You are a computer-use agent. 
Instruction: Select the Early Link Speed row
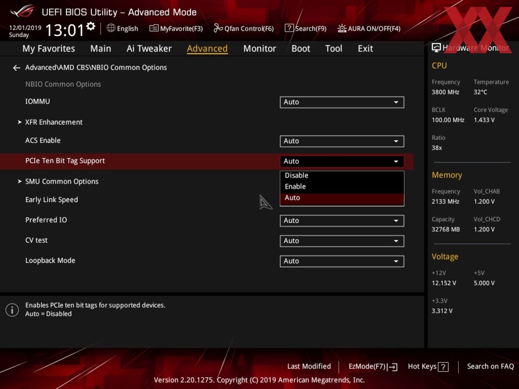pos(206,200)
